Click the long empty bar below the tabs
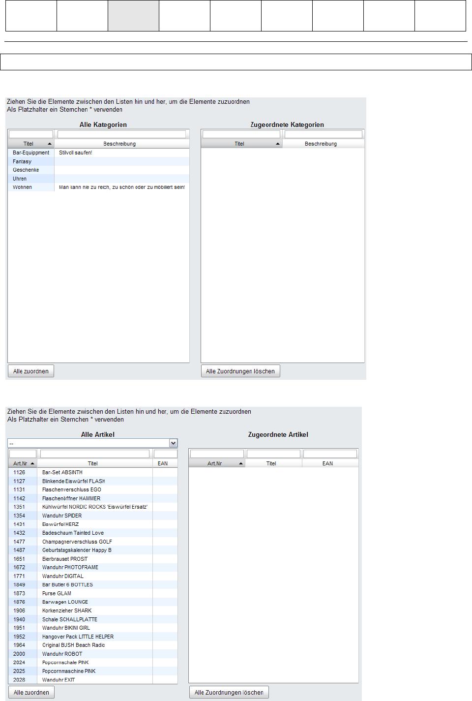Viewport: 472px width, 701px height. tap(236, 62)
